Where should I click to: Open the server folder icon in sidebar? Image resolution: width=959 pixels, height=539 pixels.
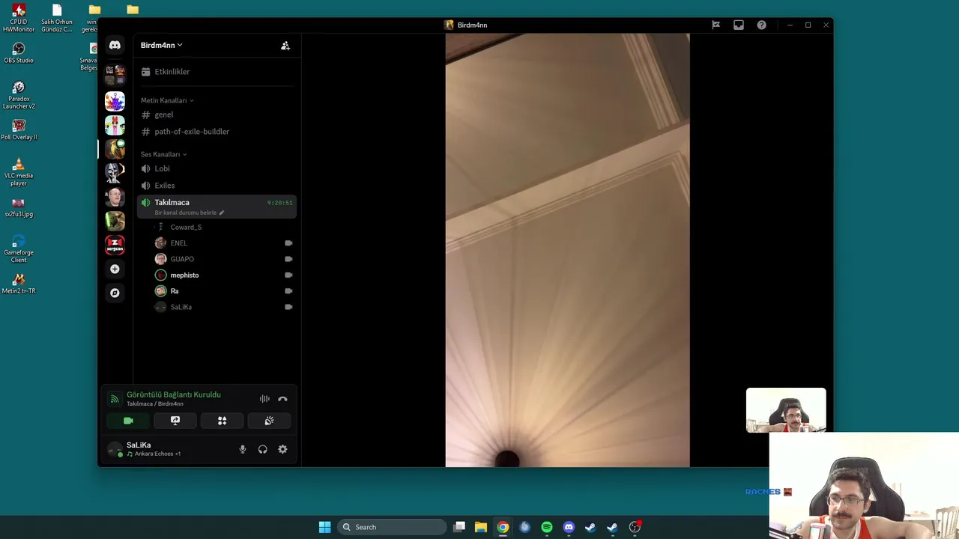point(115,75)
